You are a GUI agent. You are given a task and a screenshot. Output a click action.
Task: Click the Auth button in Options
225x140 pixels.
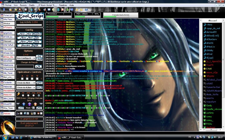39,59
